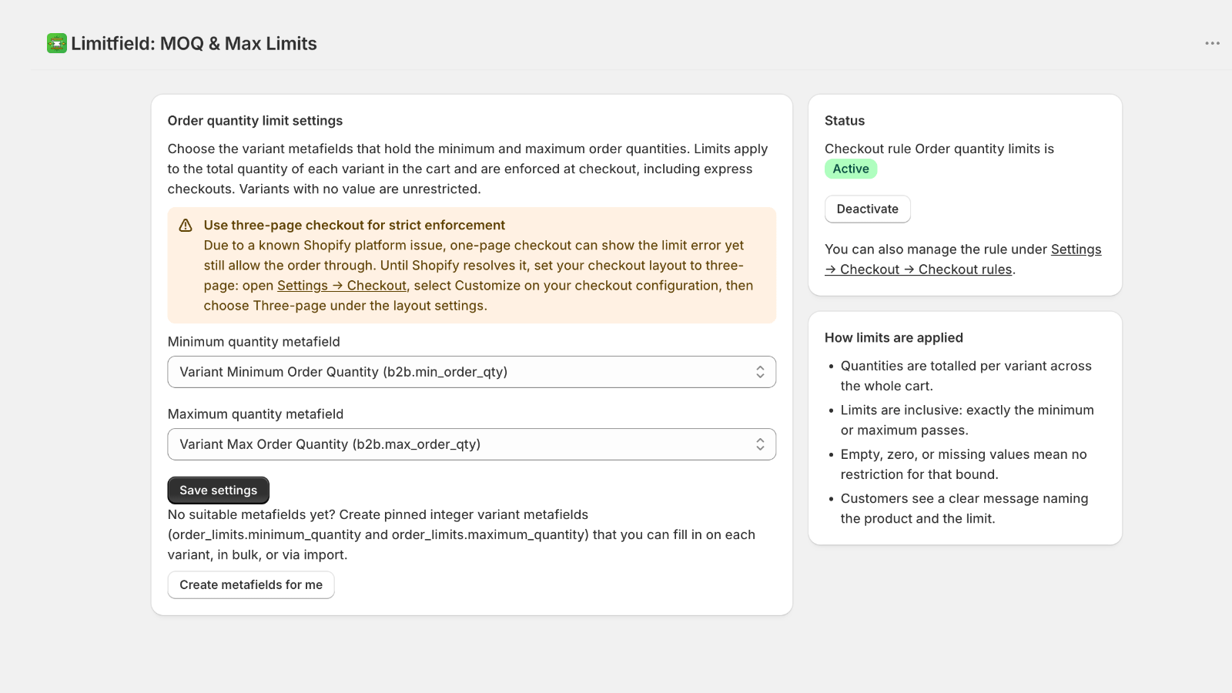This screenshot has height=693, width=1232.
Task: Follow Settings → Checkout → Checkout rules link
Action: click(962, 259)
